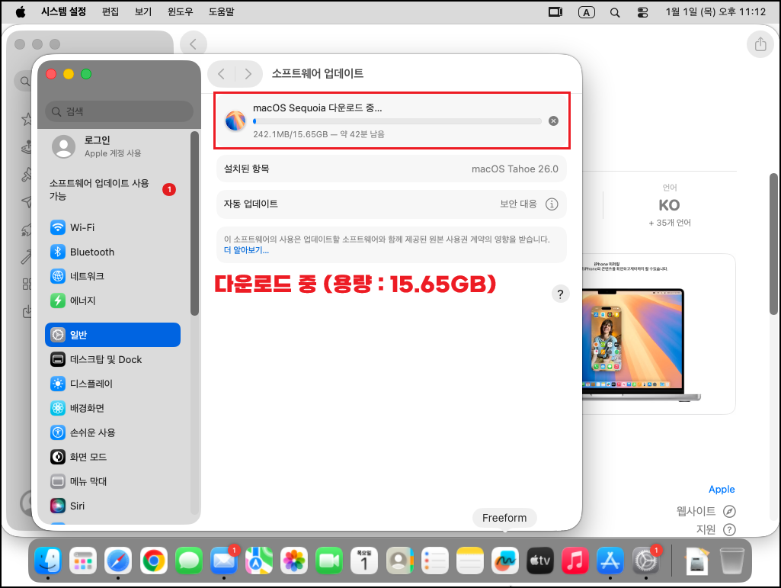Open Launchpad apps grid in Dock
This screenshot has width=781, height=588.
(x=83, y=561)
